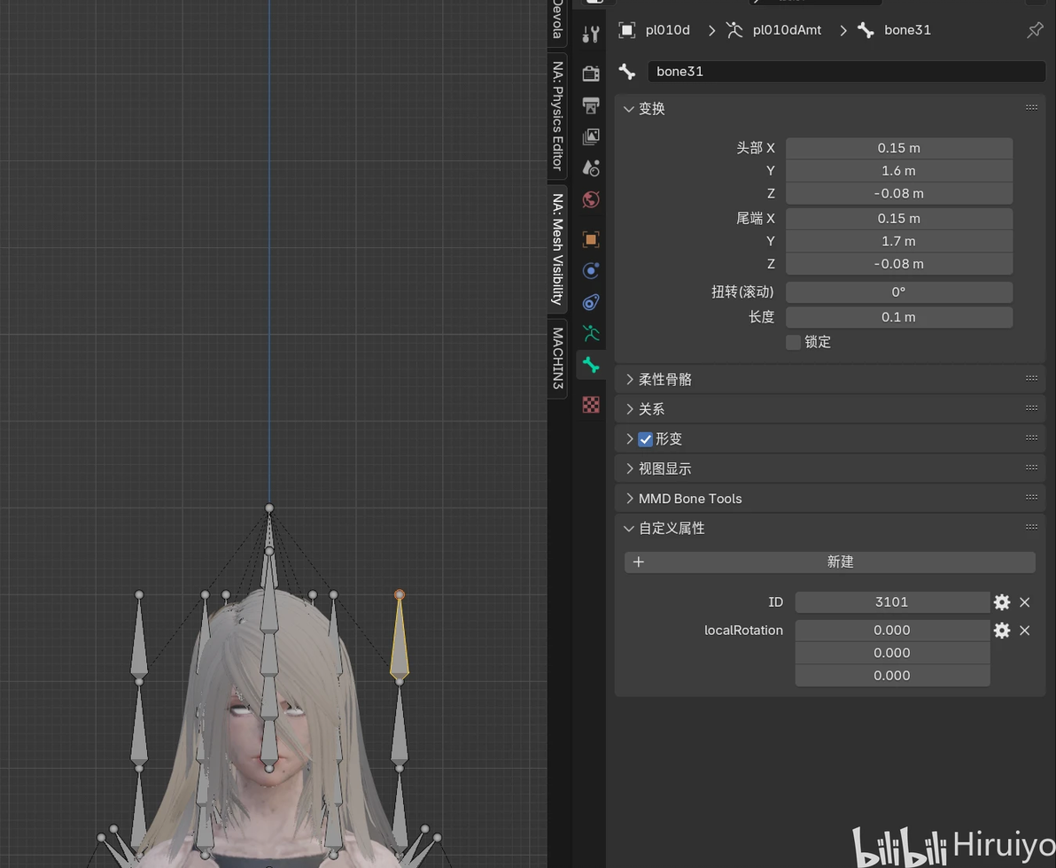
Task: Open the MACHIN3 sidebar tab
Action: pos(557,358)
